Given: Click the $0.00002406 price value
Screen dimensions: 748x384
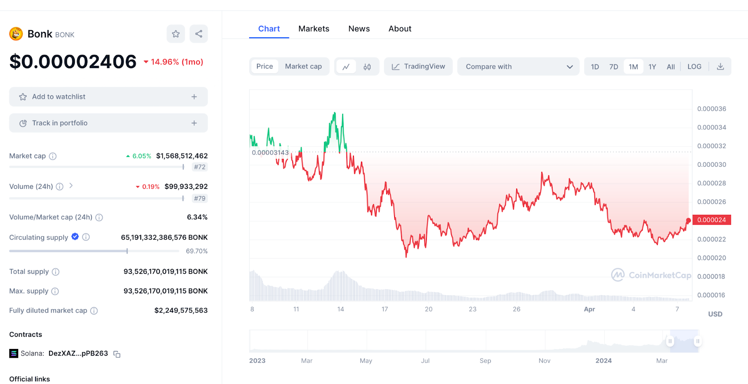Looking at the screenshot, I should tap(73, 62).
